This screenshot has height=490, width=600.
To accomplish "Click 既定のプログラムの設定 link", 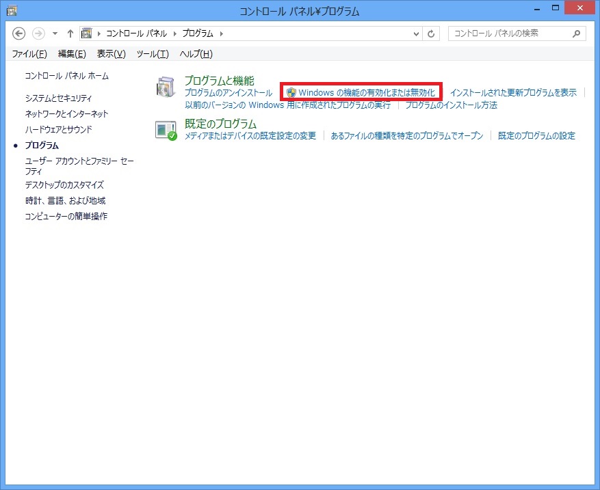I will coord(536,136).
